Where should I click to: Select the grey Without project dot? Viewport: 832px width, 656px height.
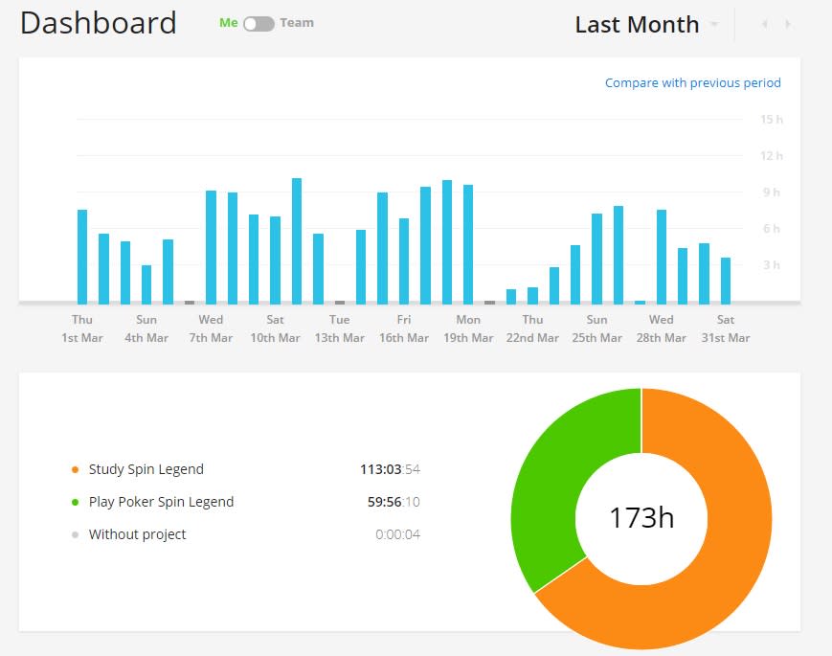[76, 535]
